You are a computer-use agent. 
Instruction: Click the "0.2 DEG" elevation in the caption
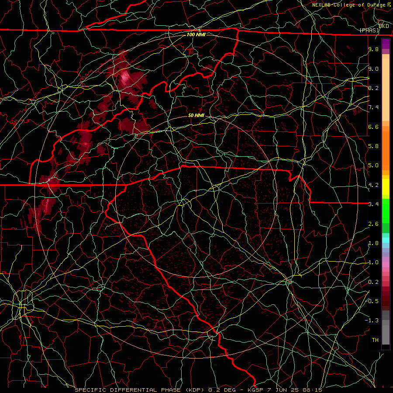(222, 390)
